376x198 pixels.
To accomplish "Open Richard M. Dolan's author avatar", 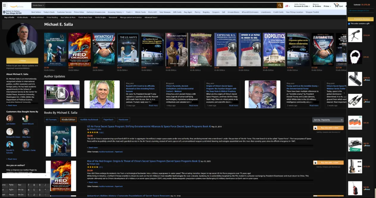I will coord(10,132).
